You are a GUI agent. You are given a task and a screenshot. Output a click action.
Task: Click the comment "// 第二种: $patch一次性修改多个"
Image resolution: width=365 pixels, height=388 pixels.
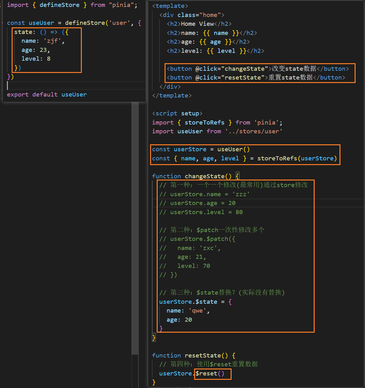(212, 230)
